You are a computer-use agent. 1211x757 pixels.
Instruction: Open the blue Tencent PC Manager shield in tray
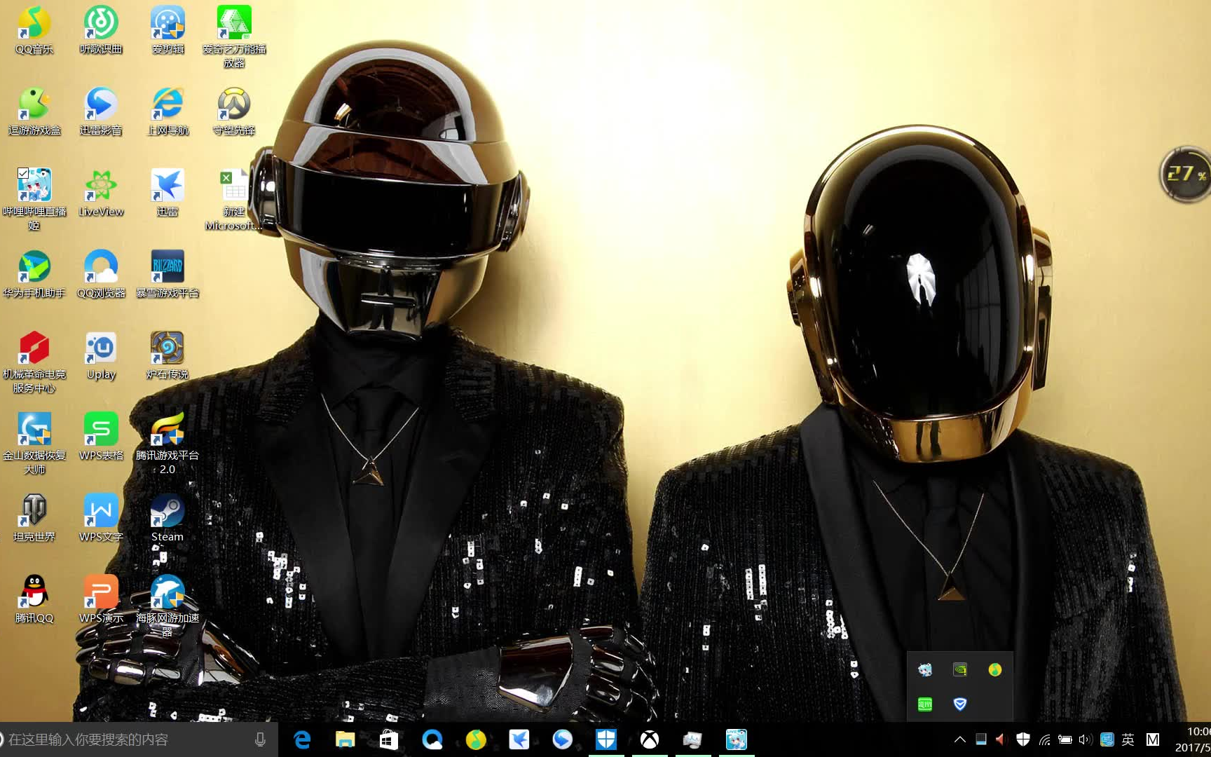point(960,704)
